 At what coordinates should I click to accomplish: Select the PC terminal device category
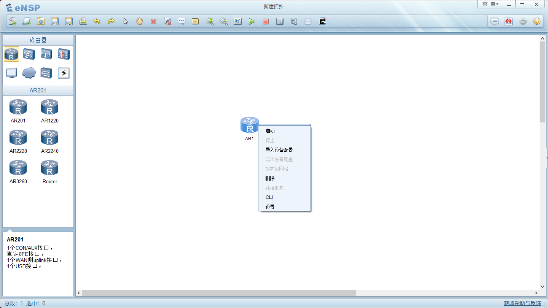pos(11,73)
